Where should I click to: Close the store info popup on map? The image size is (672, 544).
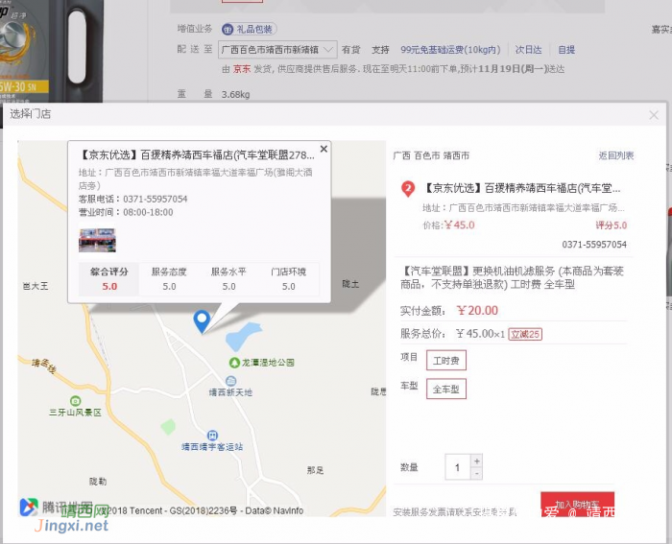click(x=324, y=149)
